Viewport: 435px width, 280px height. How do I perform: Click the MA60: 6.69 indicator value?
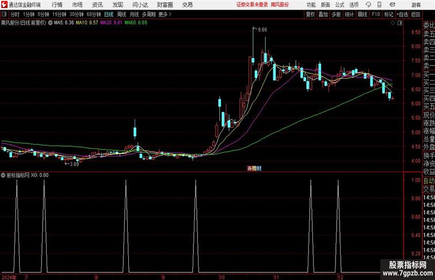136,23
